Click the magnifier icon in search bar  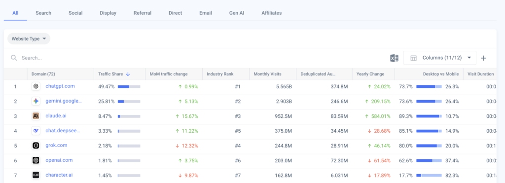13,58
